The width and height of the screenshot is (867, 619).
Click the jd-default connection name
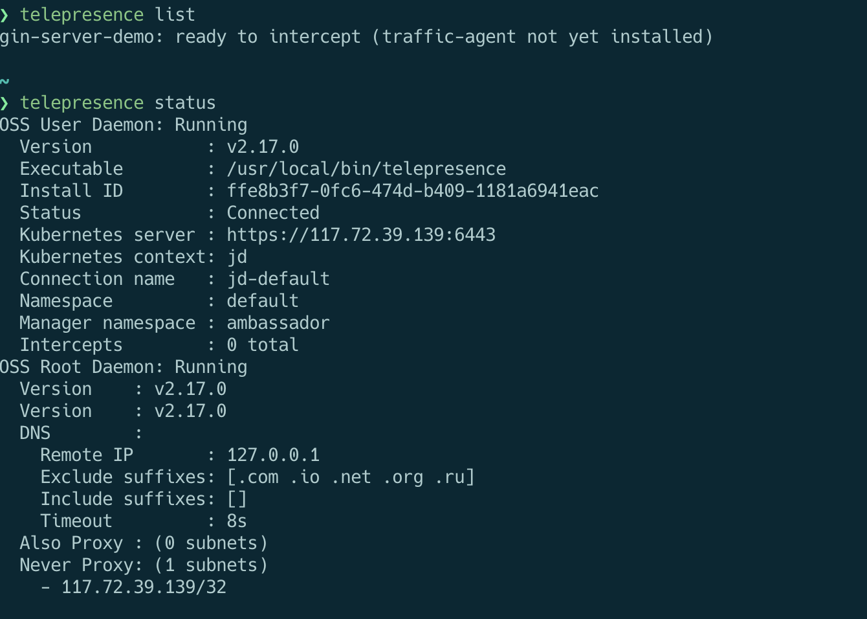click(x=278, y=279)
